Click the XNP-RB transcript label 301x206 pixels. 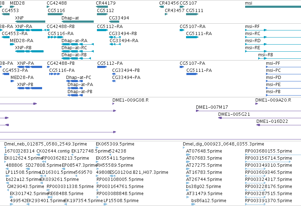(x=23, y=48)
